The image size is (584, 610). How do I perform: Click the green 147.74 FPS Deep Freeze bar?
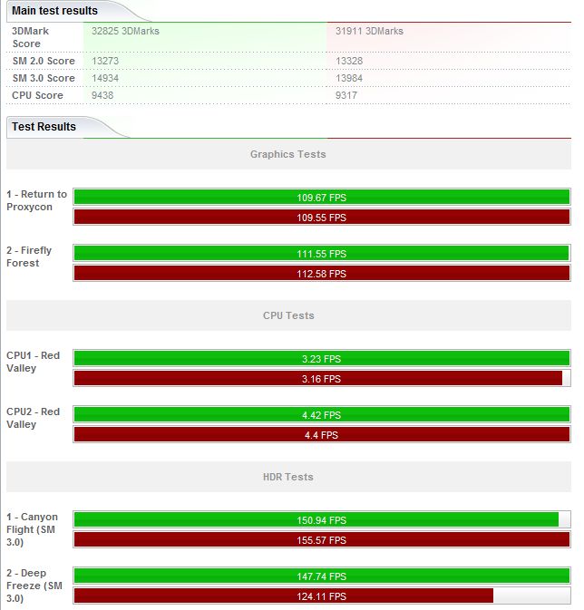click(321, 576)
